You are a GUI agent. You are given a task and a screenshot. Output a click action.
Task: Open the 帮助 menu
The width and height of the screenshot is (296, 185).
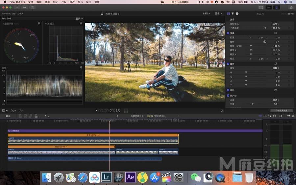coord(97,2)
